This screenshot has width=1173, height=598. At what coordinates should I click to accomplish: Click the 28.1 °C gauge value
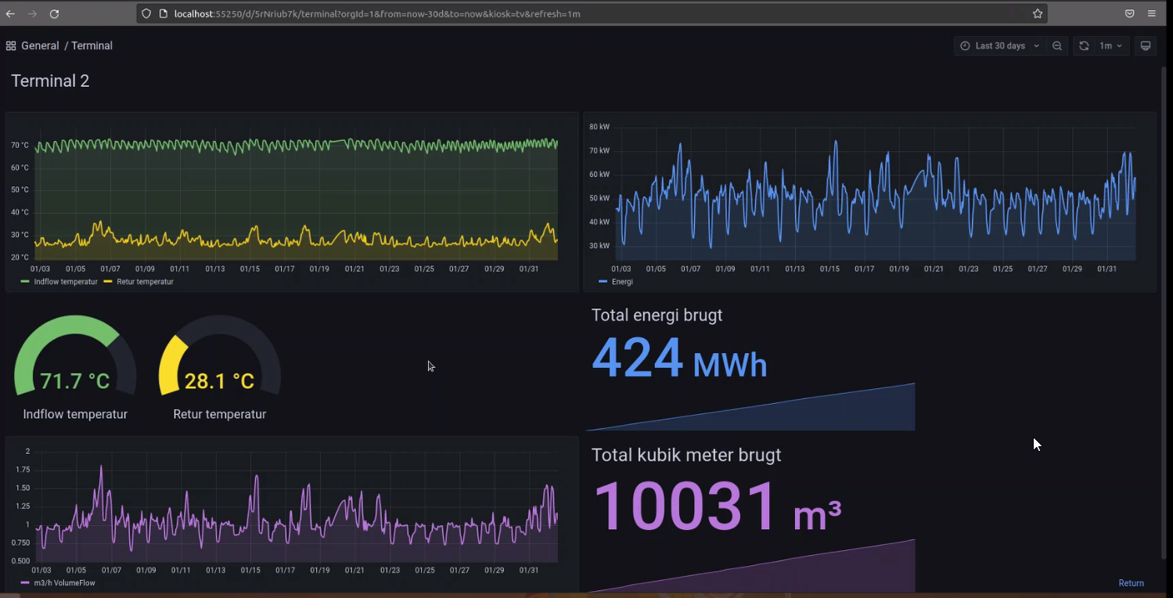point(219,381)
